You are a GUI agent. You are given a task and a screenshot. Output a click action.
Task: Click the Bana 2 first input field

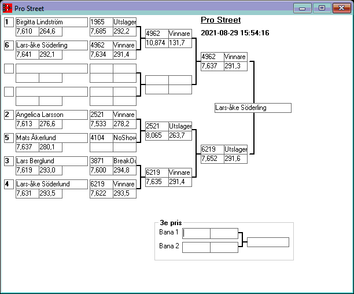(x=196, y=248)
